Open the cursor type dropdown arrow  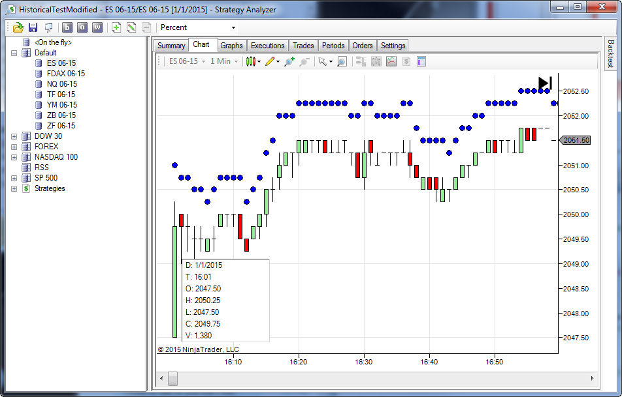(331, 62)
